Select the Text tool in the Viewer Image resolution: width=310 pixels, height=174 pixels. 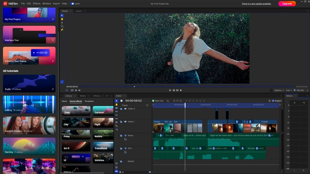[62, 23]
